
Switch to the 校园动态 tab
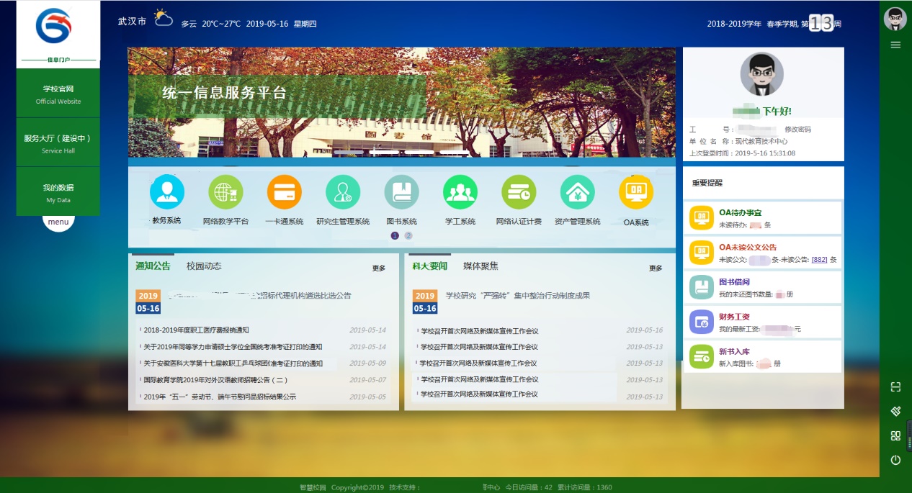click(204, 266)
